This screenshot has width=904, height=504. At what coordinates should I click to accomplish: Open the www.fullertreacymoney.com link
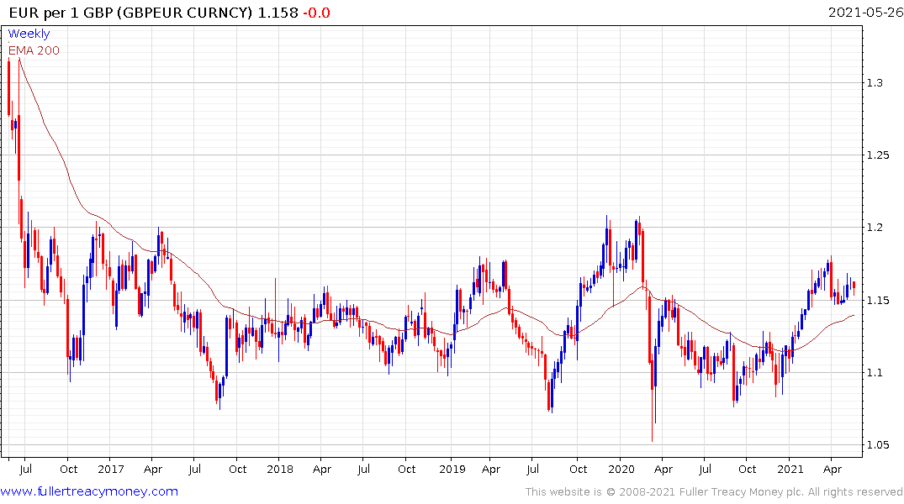click(89, 491)
